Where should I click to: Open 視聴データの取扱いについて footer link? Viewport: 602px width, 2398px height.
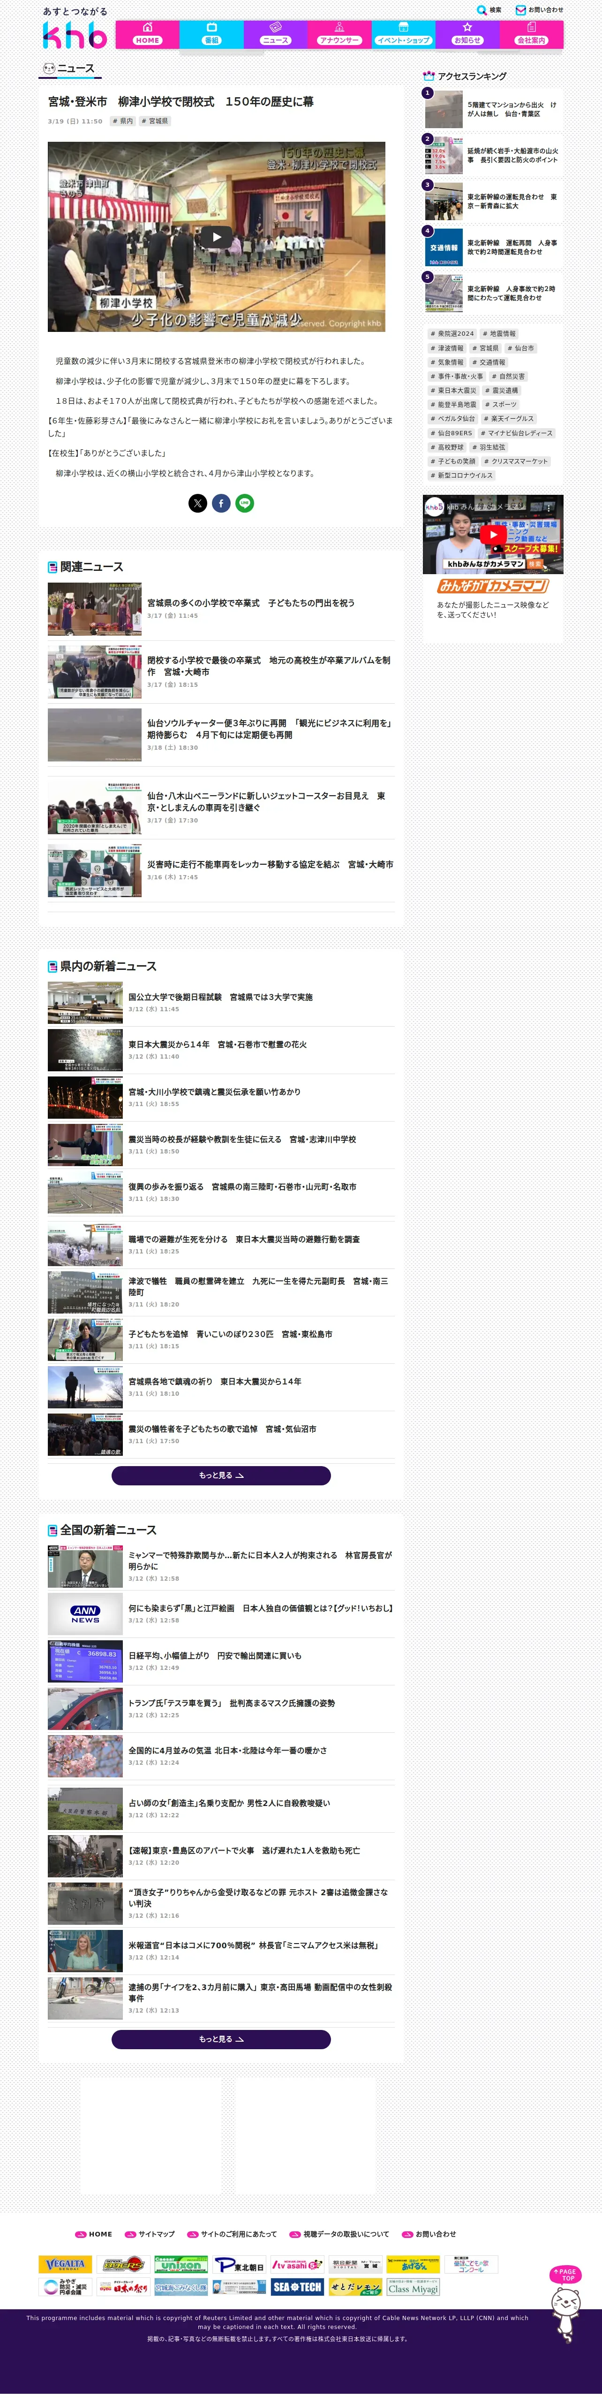point(339,2233)
